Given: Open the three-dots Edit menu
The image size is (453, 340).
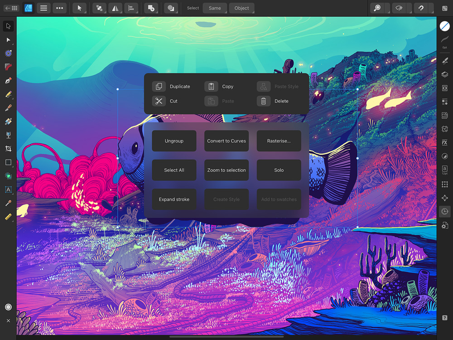Looking at the screenshot, I should [x=59, y=8].
